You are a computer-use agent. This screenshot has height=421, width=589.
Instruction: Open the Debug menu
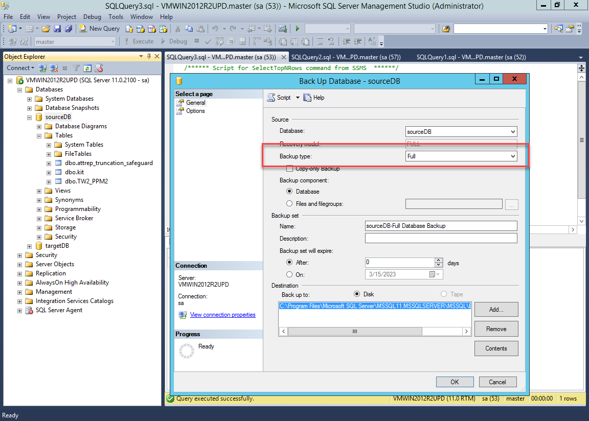pos(92,17)
